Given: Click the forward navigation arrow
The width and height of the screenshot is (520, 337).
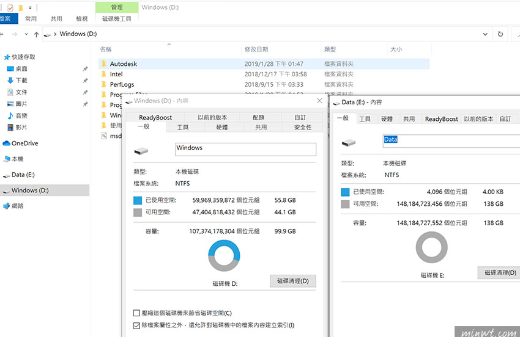Looking at the screenshot, I should 14,34.
